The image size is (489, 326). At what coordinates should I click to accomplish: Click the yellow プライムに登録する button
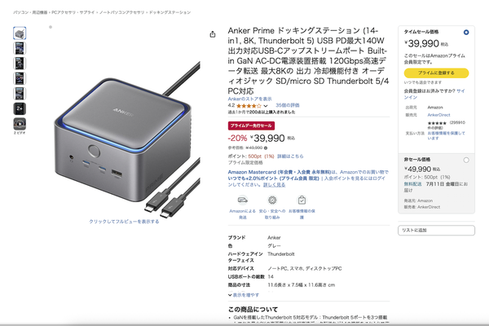(436, 73)
